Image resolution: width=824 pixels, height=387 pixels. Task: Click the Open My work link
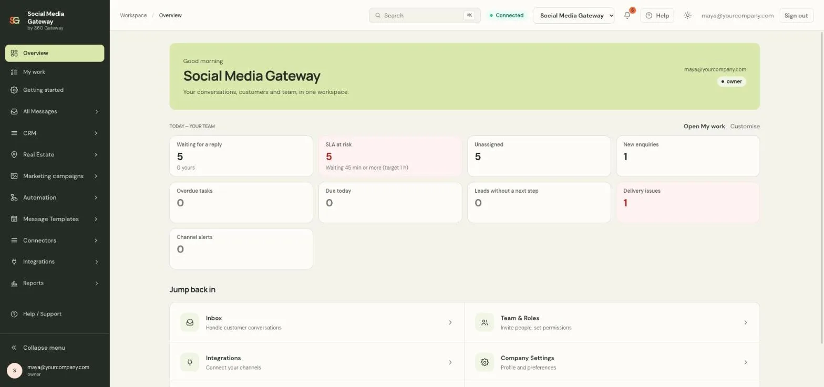[704, 126]
